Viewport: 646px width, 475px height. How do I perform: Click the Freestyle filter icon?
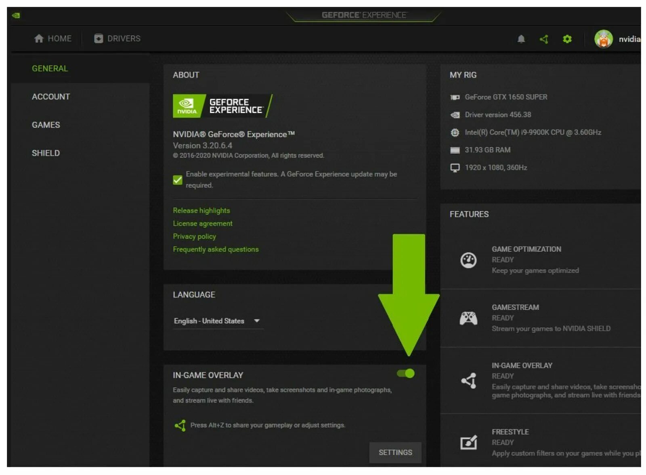click(x=468, y=442)
